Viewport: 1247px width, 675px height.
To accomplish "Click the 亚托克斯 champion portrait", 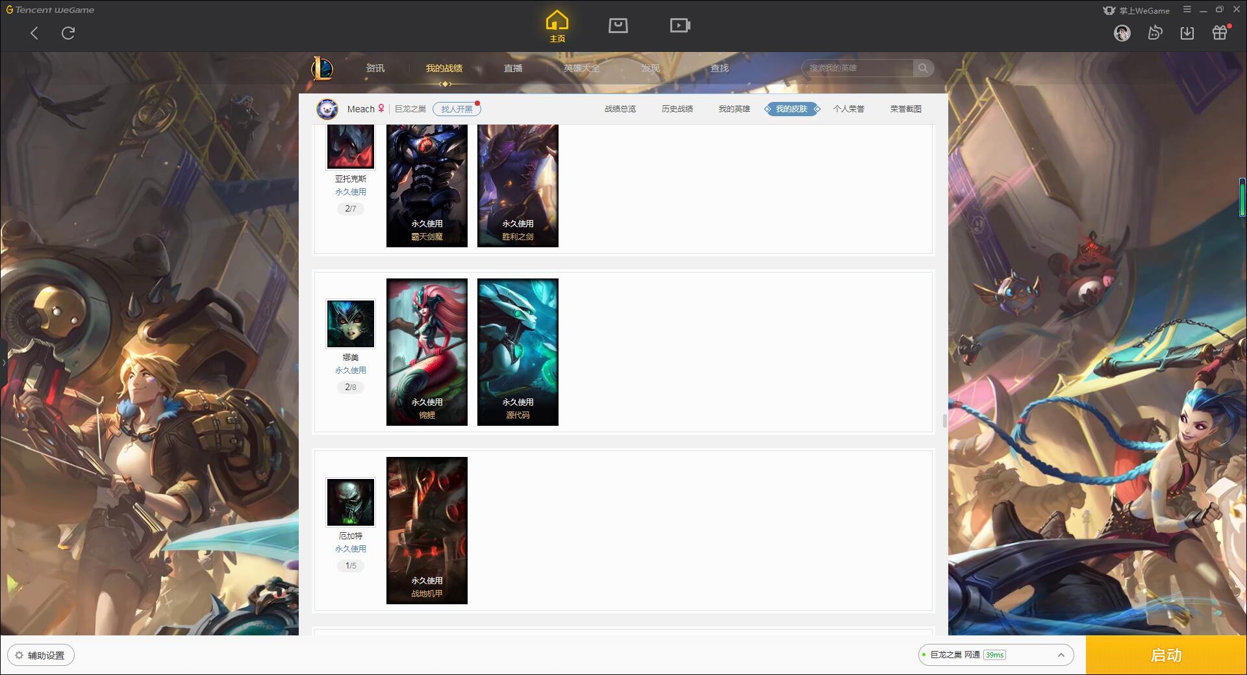I will point(351,146).
